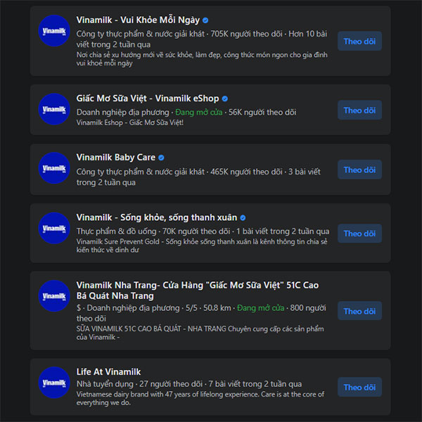
Task: Open Giấc Mơ Sữa Việt - Vinamilk eShop title
Action: 148,98
